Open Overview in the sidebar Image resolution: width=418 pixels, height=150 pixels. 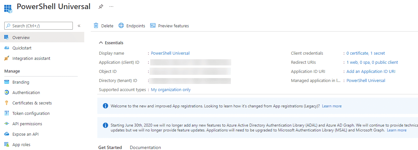coord(42,37)
